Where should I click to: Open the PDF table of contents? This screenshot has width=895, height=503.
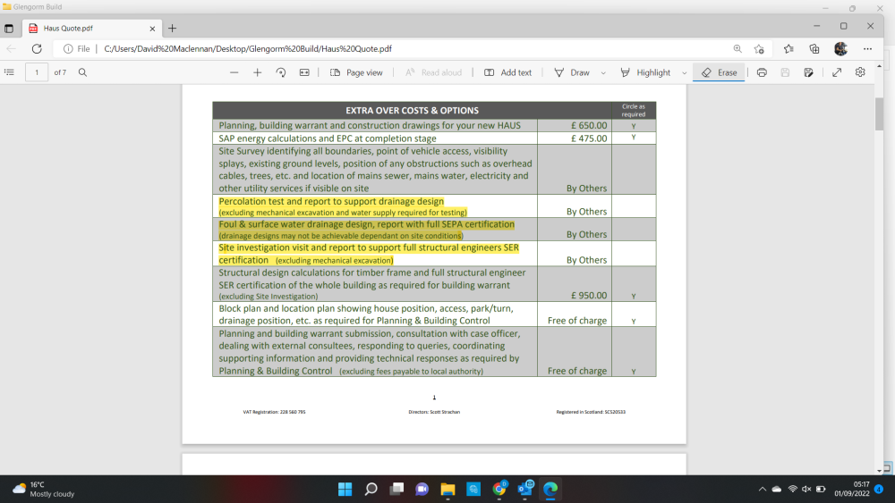(x=9, y=72)
